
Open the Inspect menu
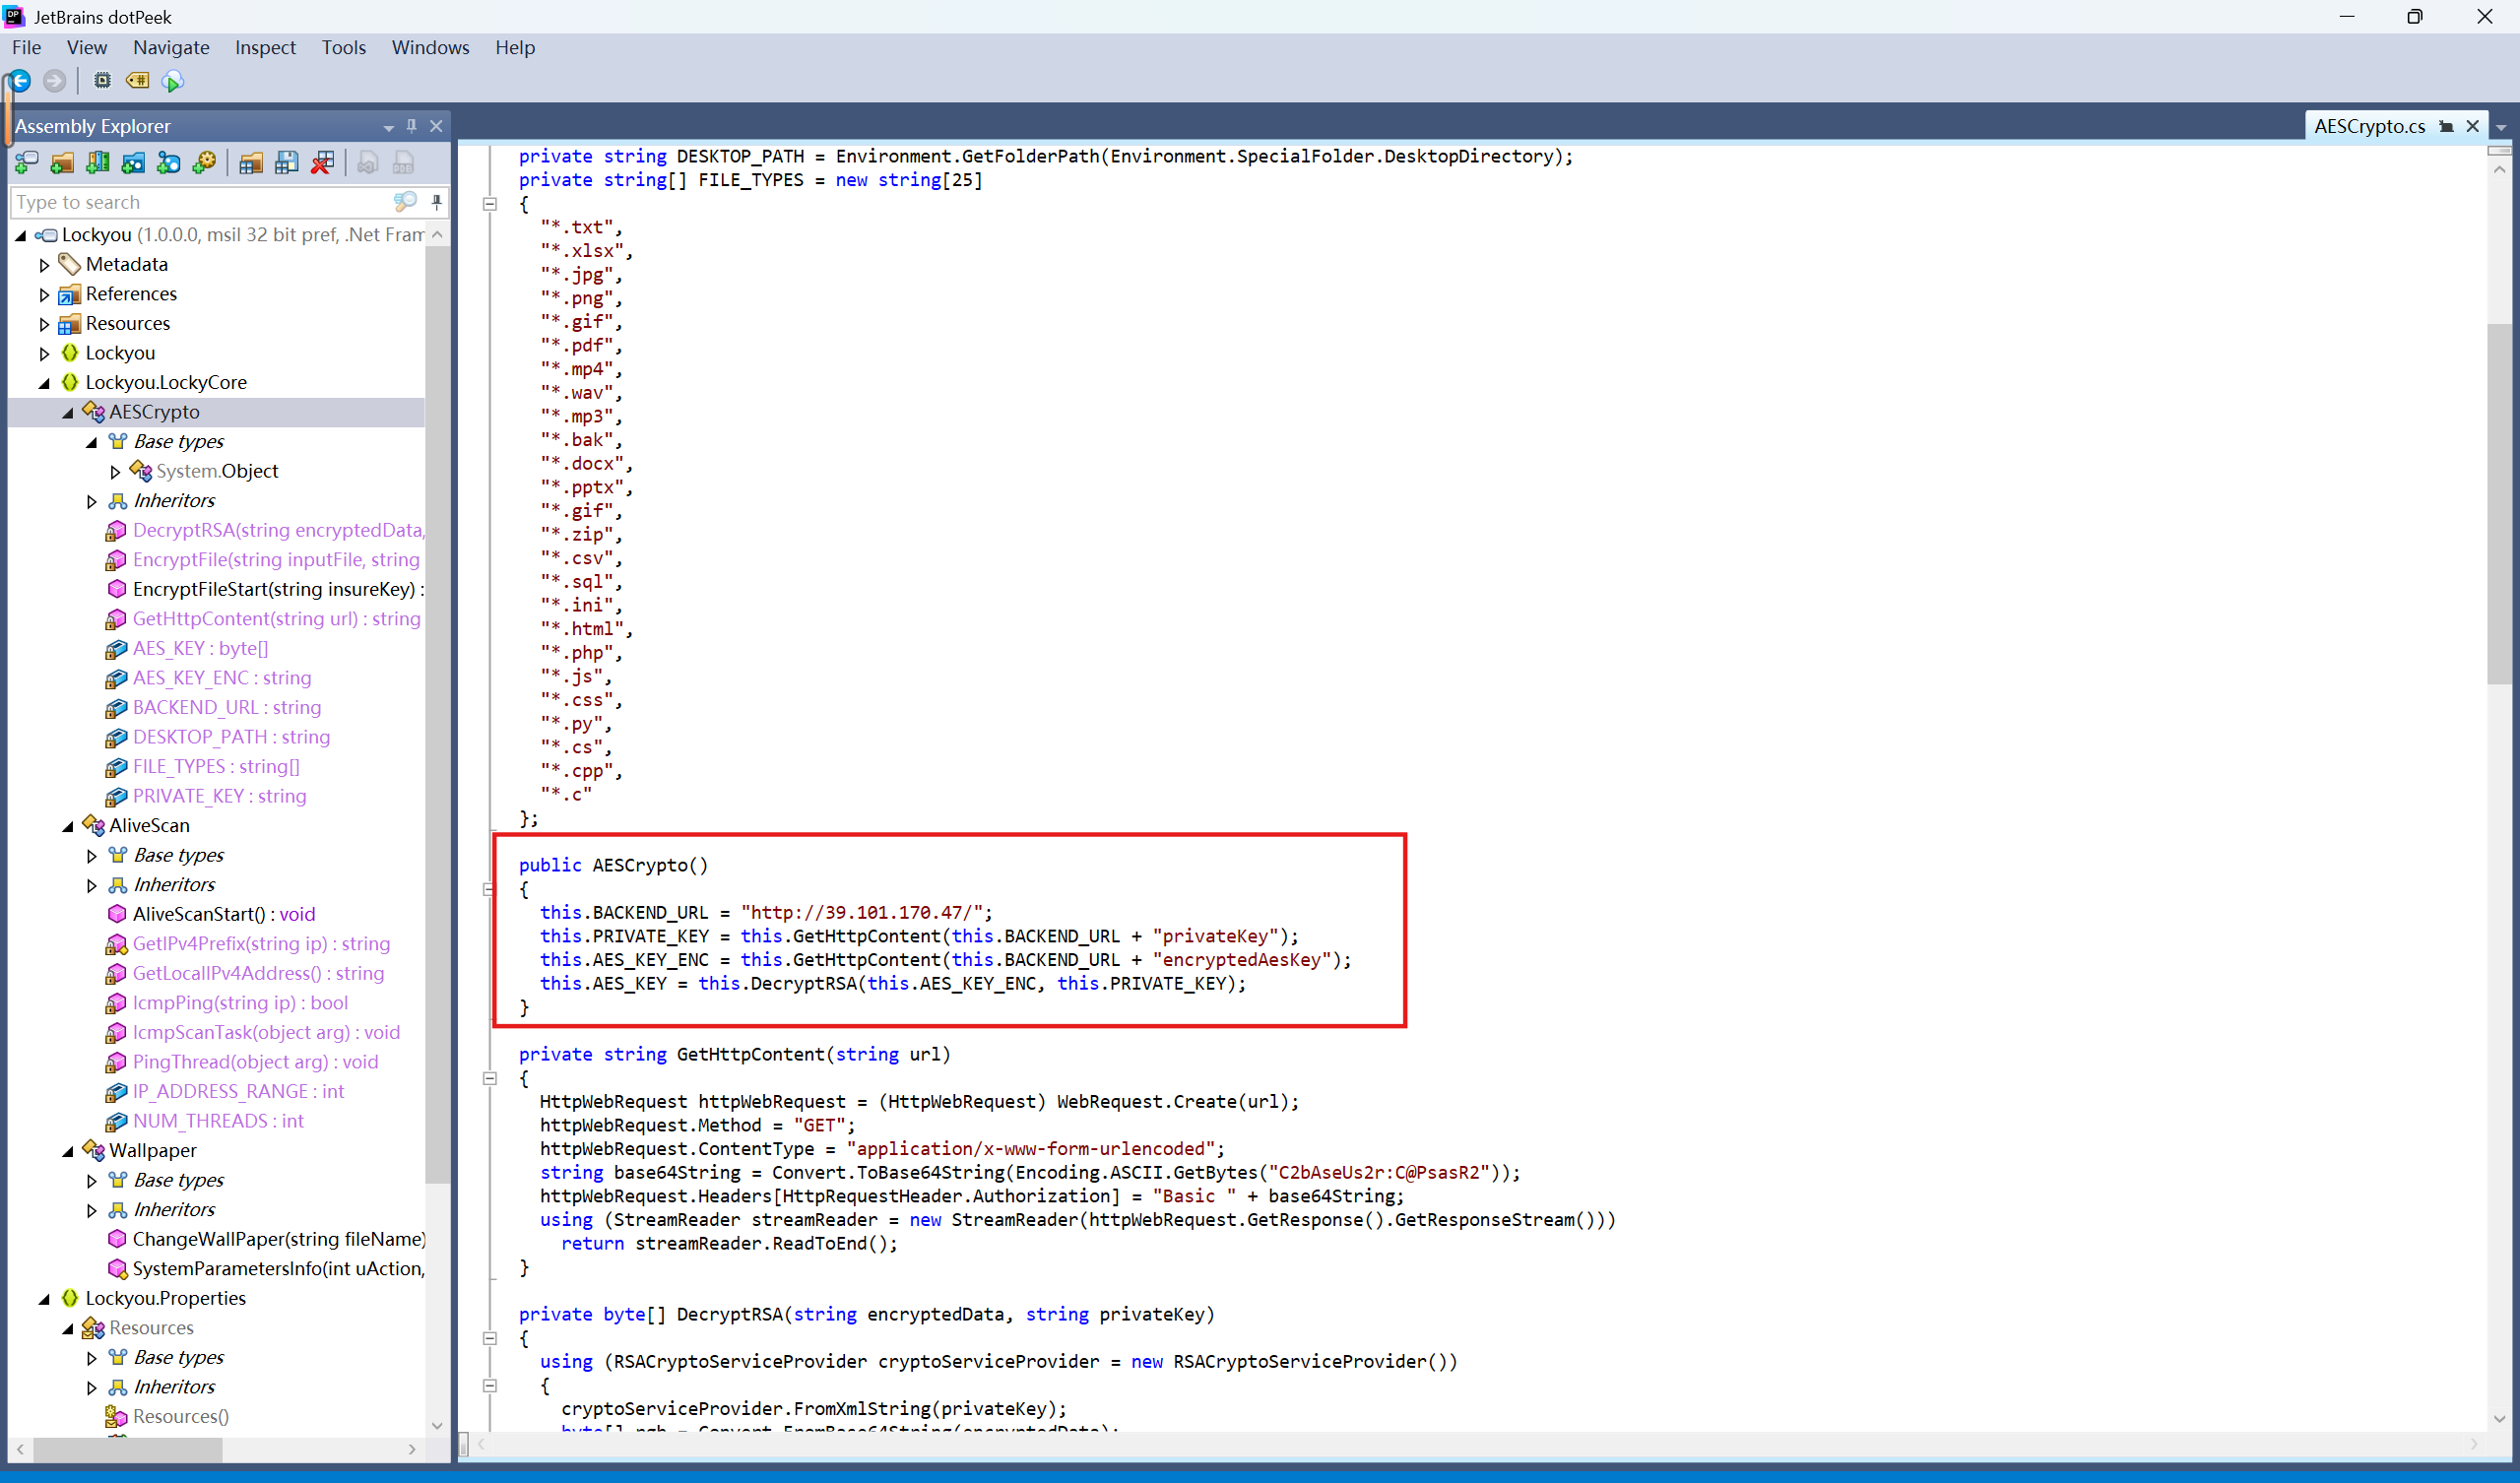point(265,47)
